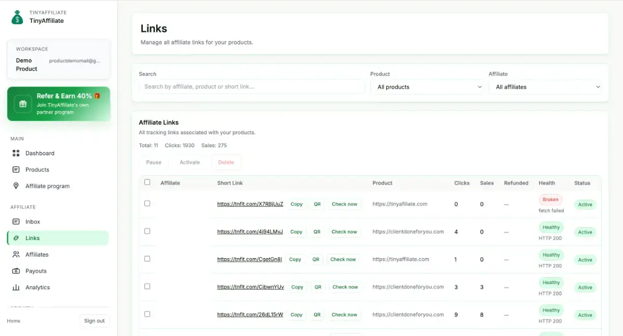The image size is (623, 336).
Task: Copy the 4i94LMvJ short link
Action: pos(296,232)
